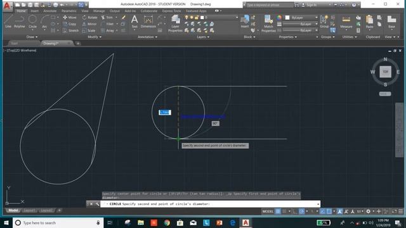Open Layer Properties manager

(175, 23)
